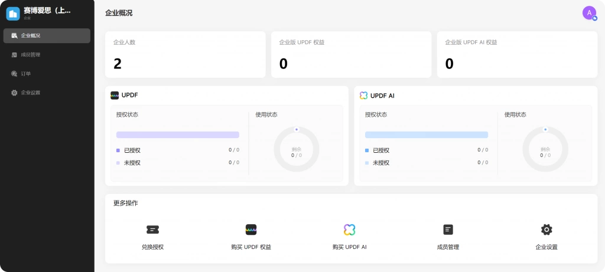Viewport: 605px width, 272px height.
Task: Click the 成员管理 sidebar icon
Action: pos(14,55)
